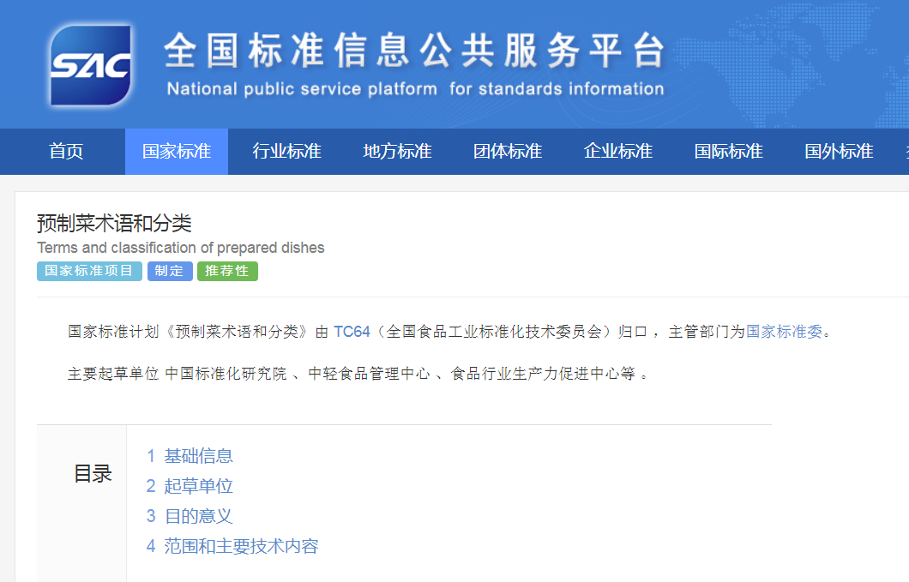Click the green 推荐性 badge

227,271
